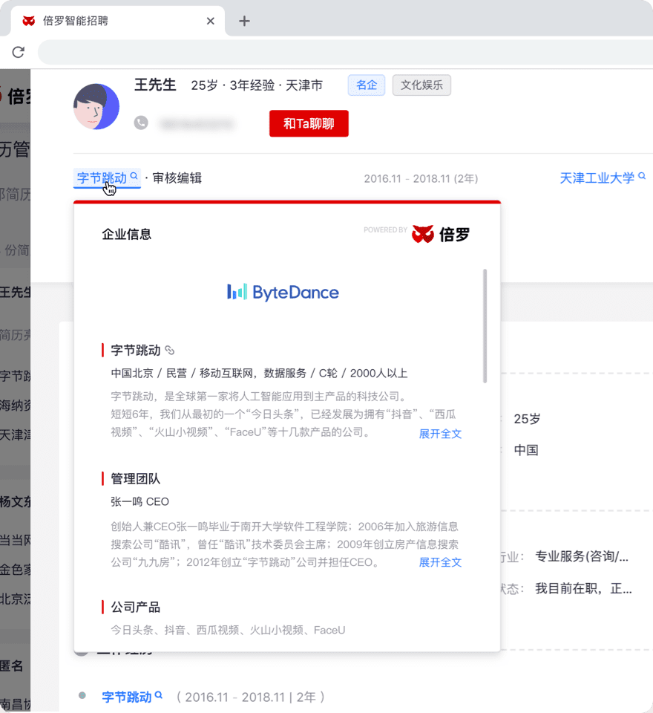Click the favicon on the browser tab

pyautogui.click(x=29, y=21)
